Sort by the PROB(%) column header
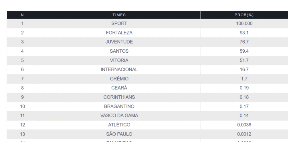Screen dimensions: 293x142 point(244,15)
